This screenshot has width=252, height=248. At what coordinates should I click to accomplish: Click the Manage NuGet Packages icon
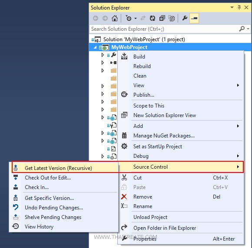pyautogui.click(x=124, y=135)
